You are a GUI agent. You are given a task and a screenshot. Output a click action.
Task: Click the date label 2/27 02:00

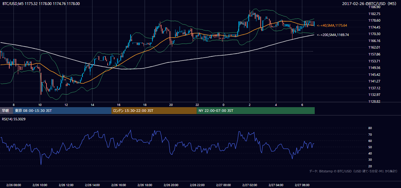pos(250,185)
